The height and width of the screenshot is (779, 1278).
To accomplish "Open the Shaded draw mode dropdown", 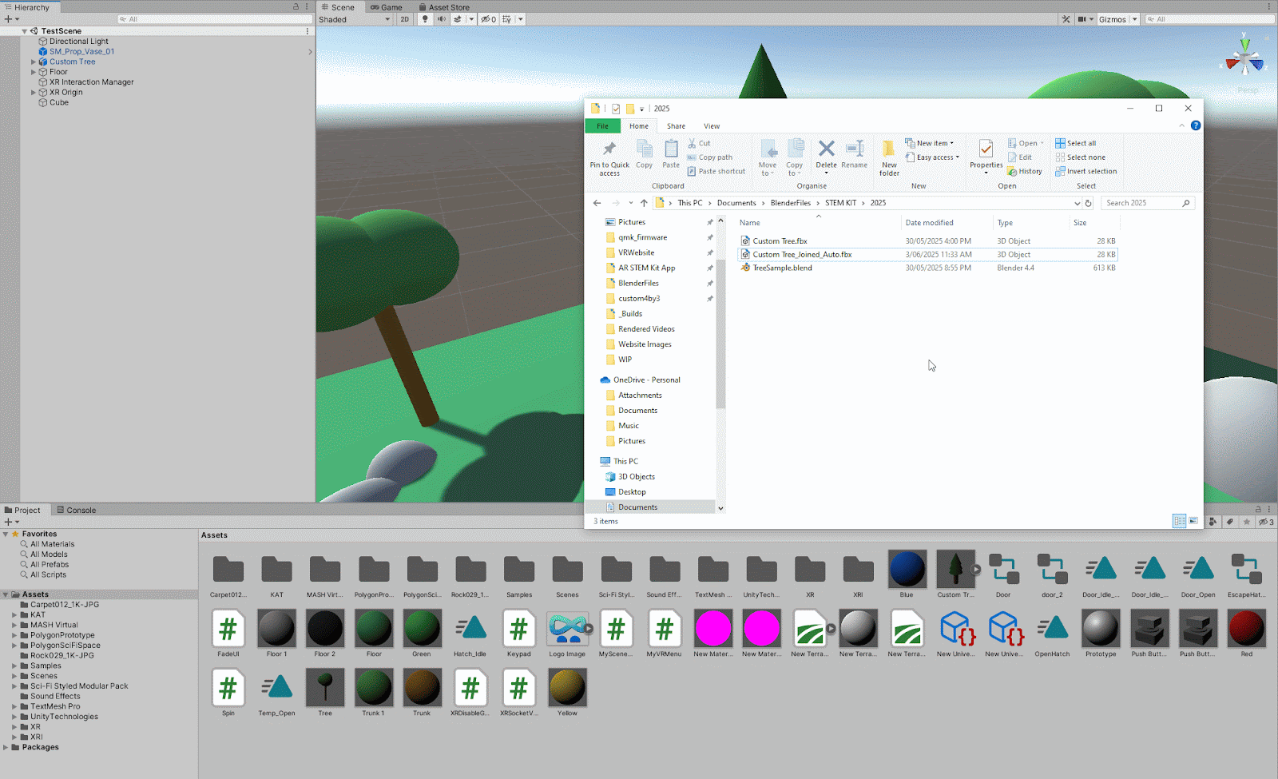I will point(355,19).
